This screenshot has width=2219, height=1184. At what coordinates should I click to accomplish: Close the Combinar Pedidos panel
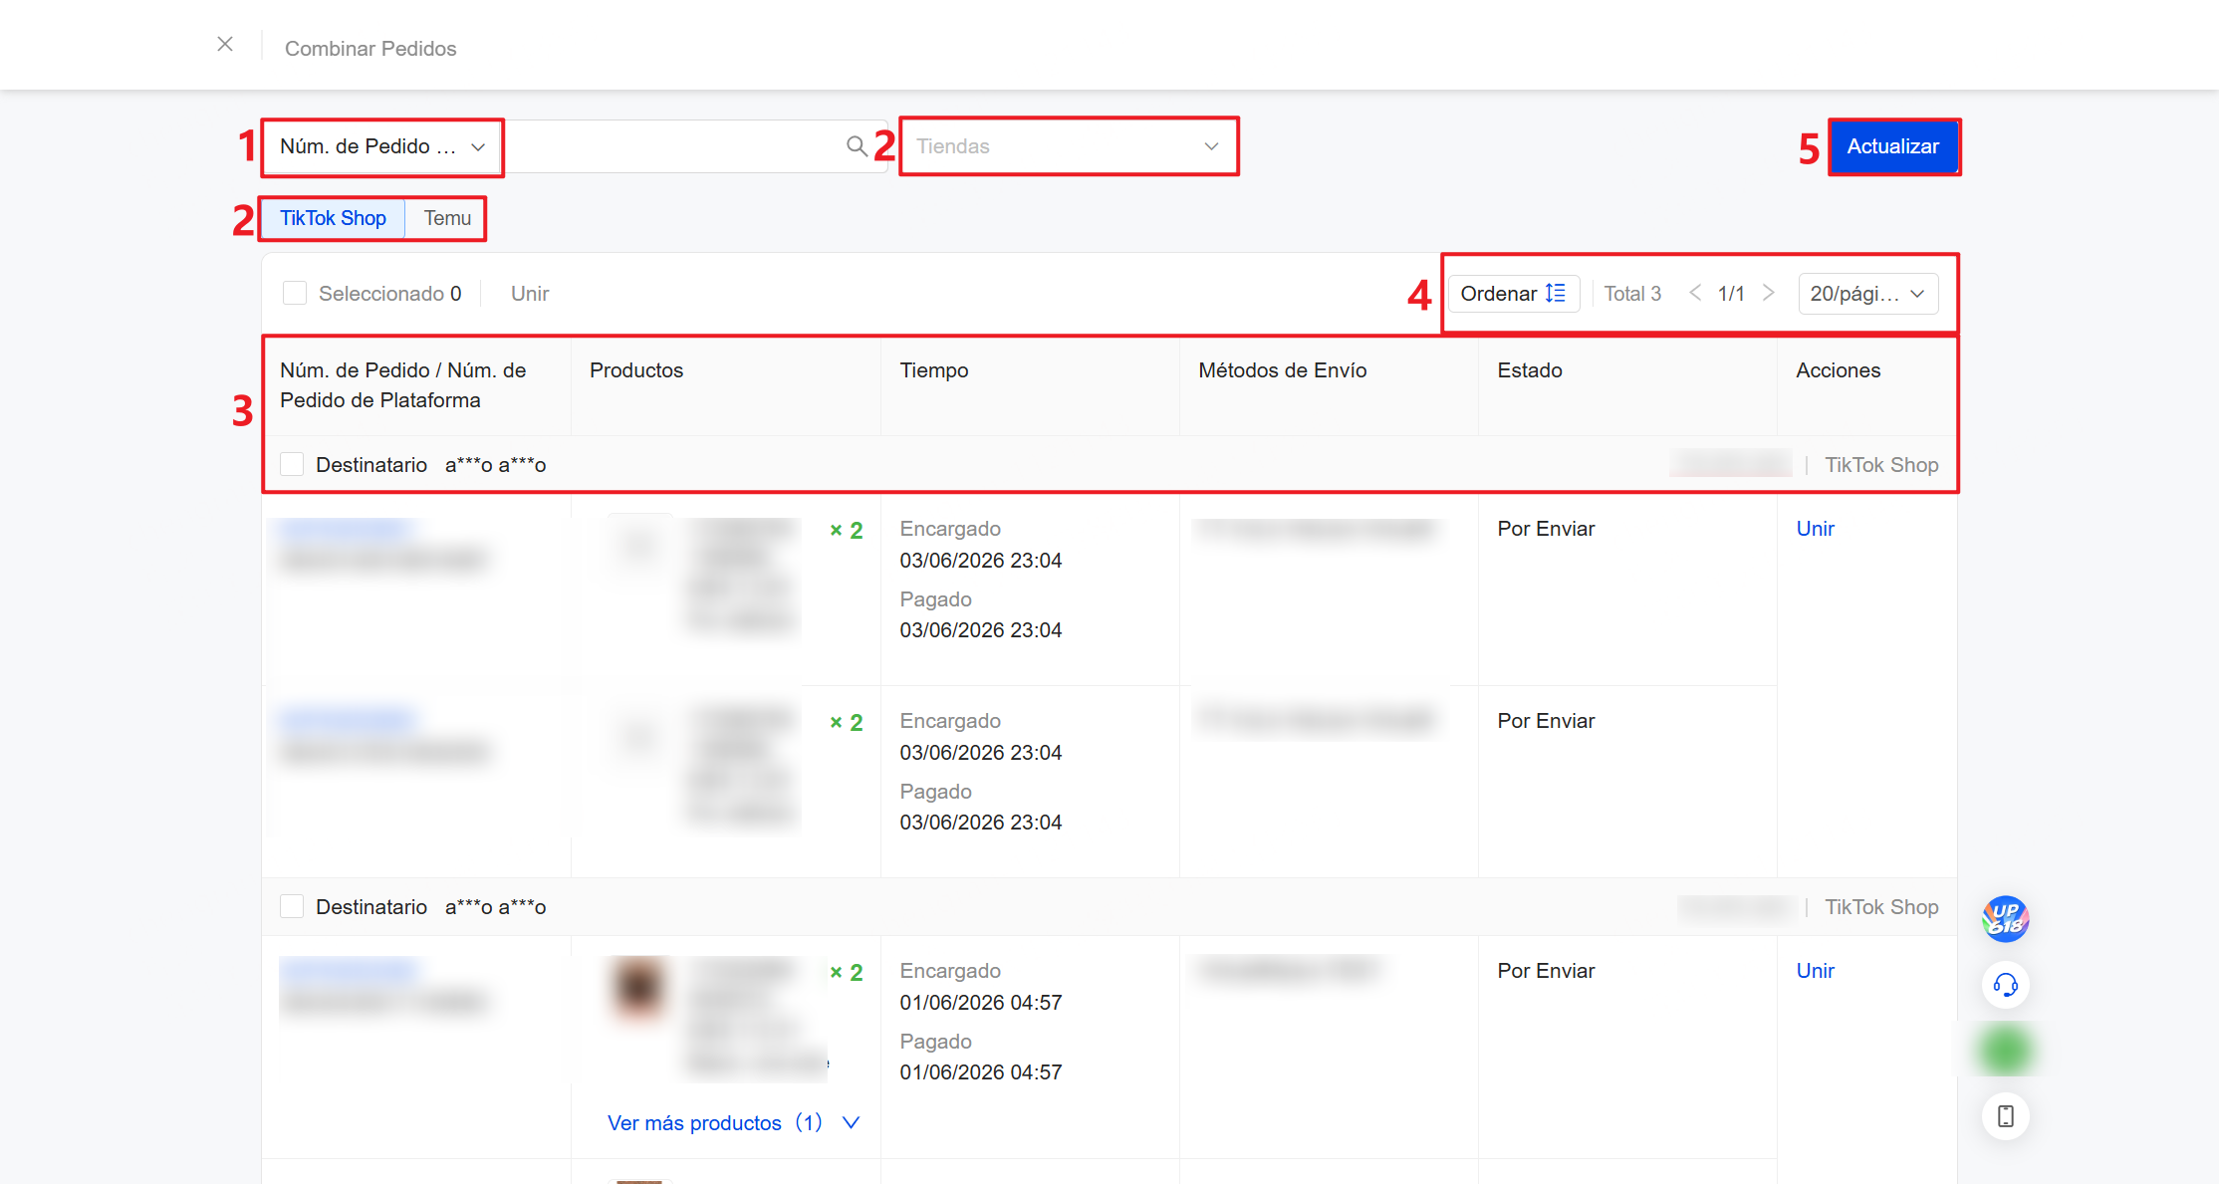pos(225,44)
